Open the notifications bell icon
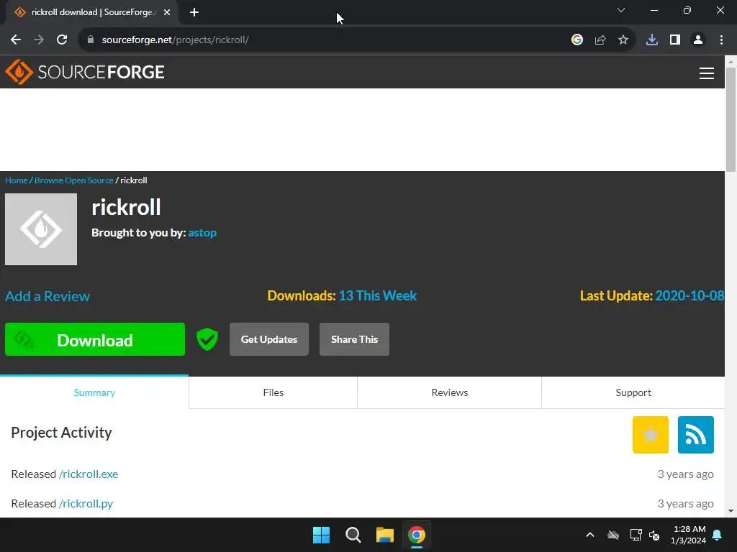The width and height of the screenshot is (737, 552). [x=718, y=535]
